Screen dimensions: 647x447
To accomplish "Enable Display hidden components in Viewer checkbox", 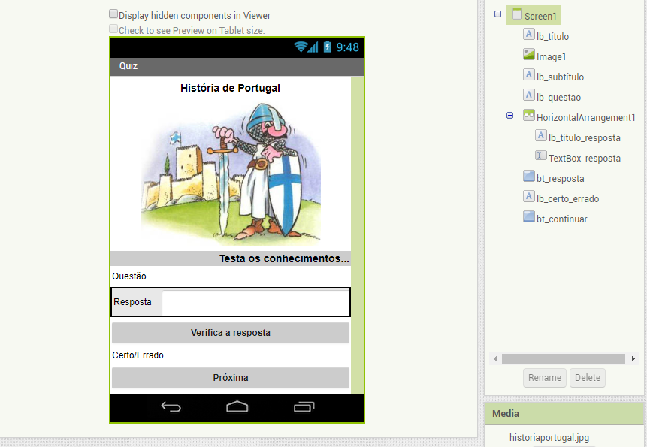I will pyautogui.click(x=113, y=14).
